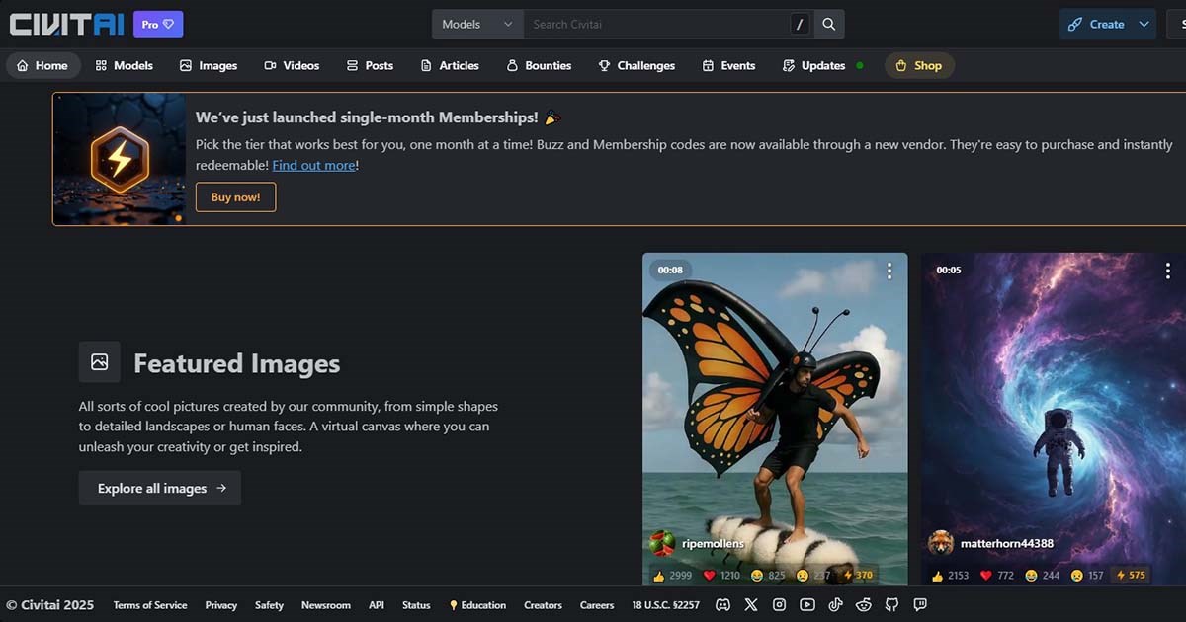Open the Discord icon in footer
The height and width of the screenshot is (622, 1186).
tap(722, 604)
